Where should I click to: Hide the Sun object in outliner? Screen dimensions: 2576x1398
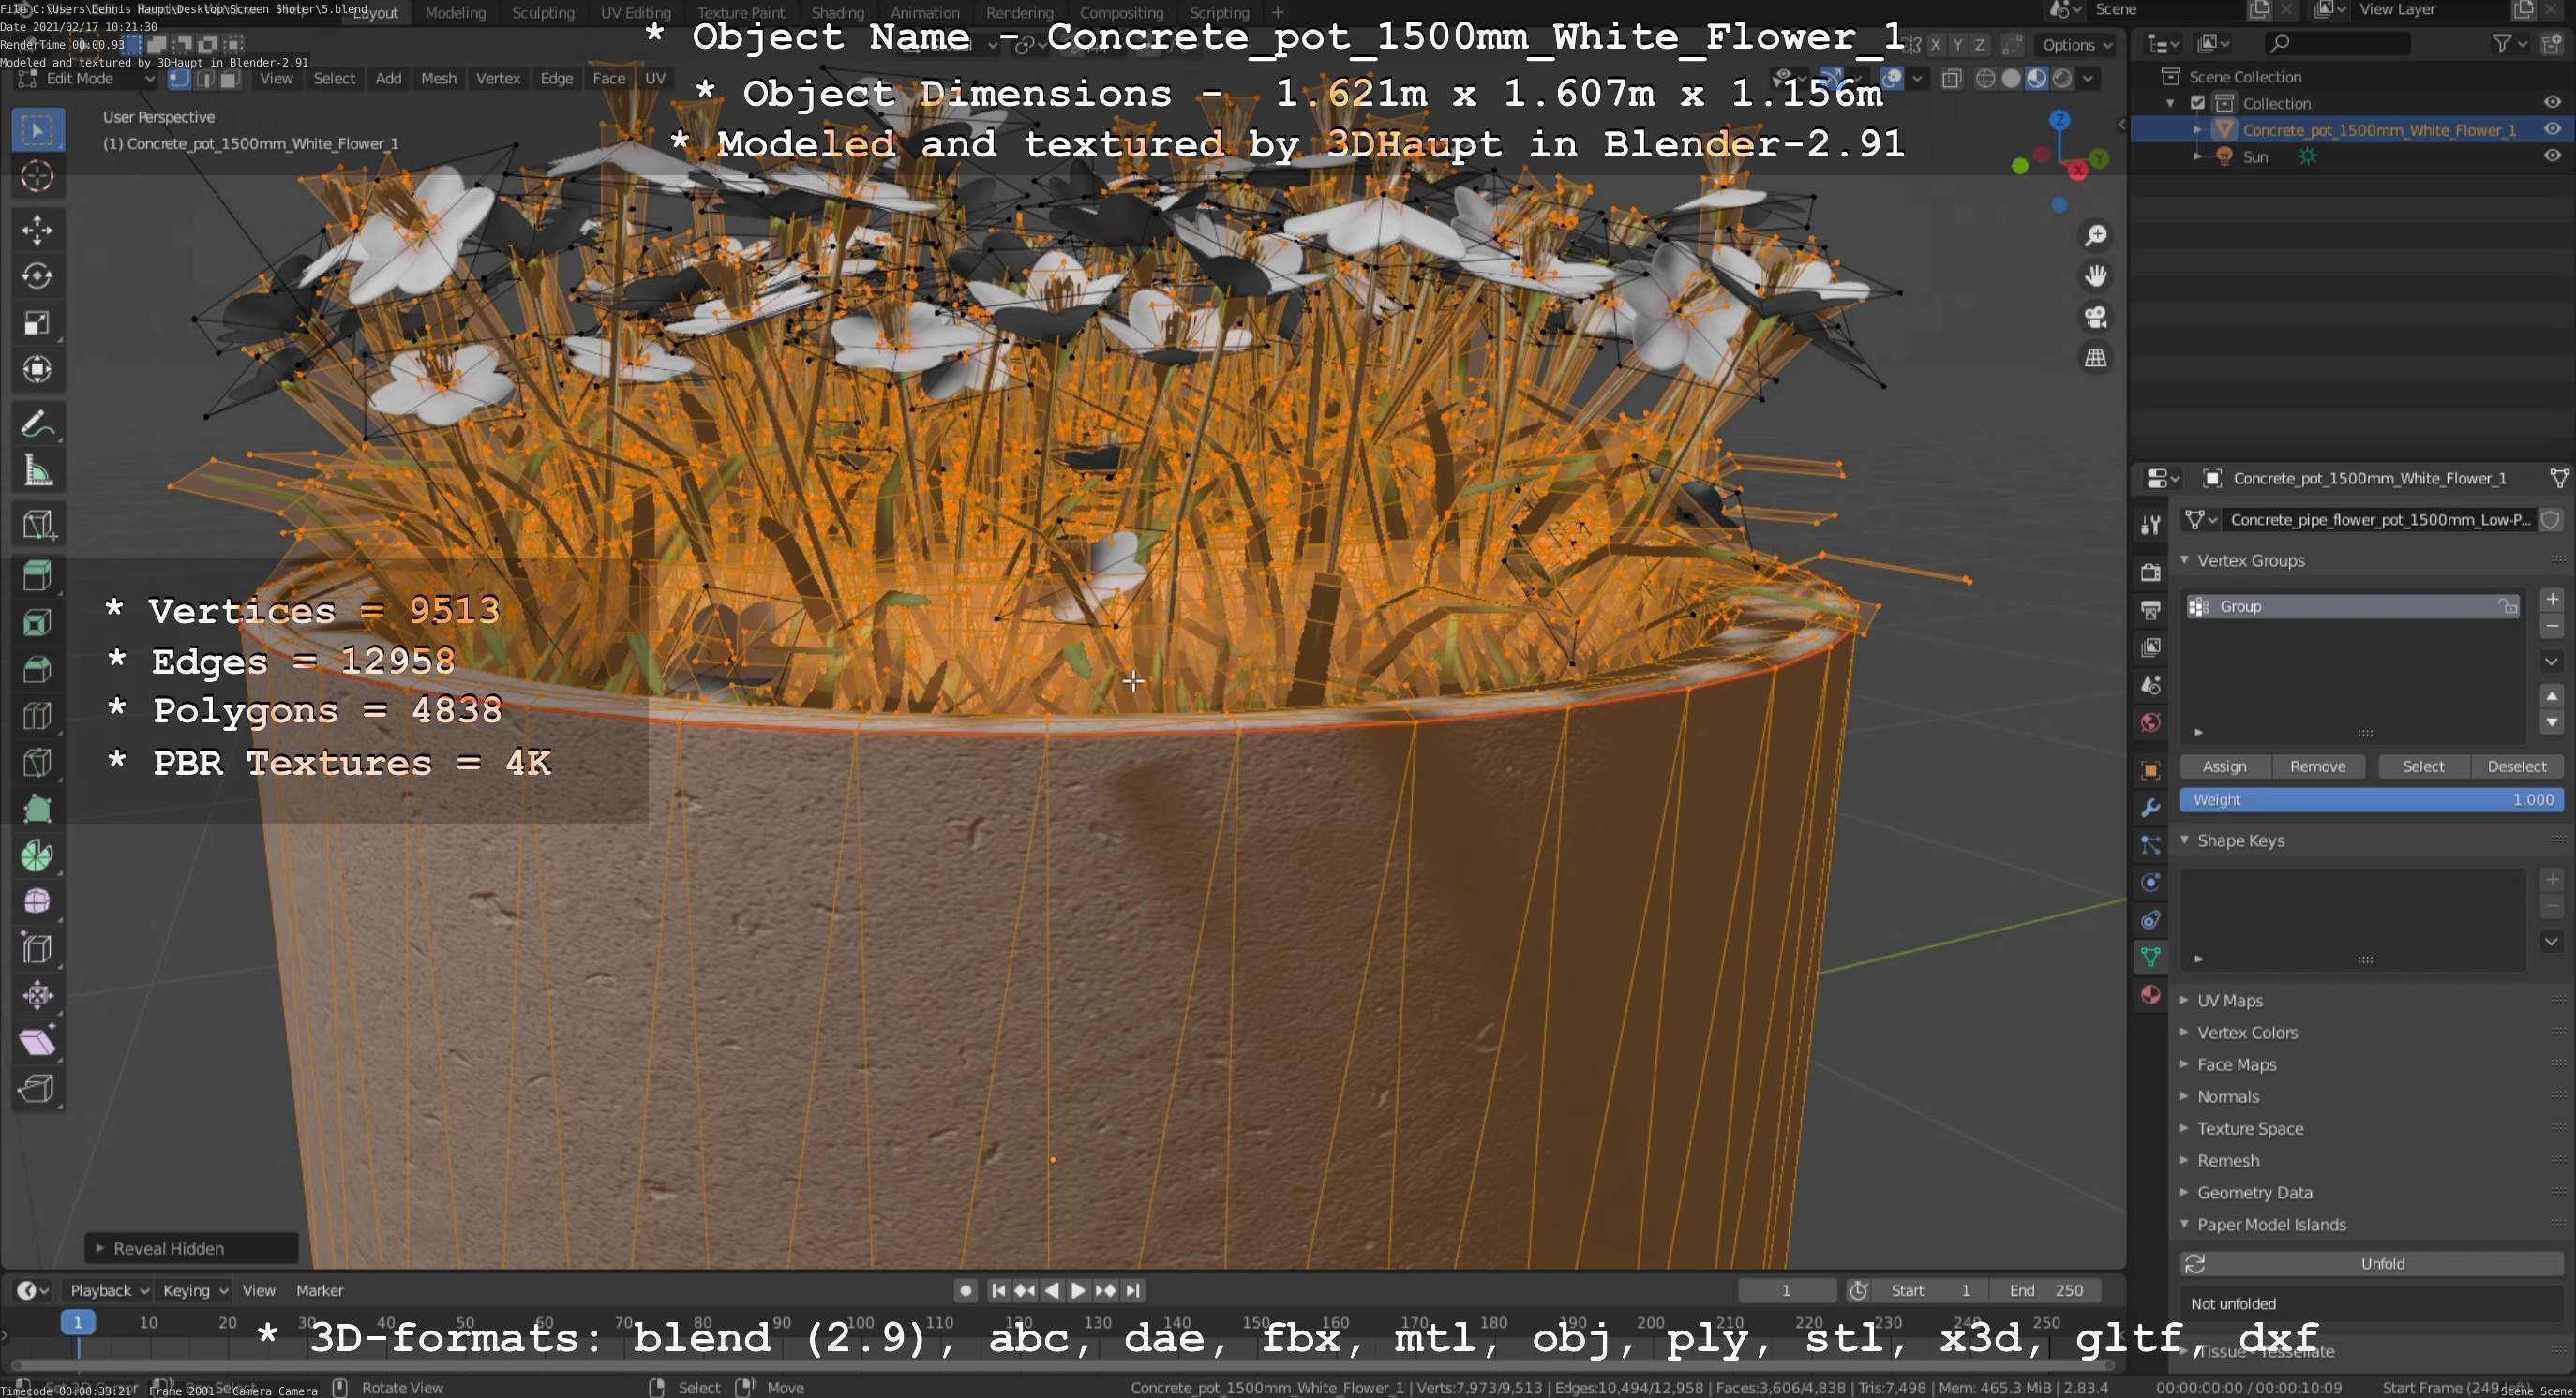[2551, 156]
